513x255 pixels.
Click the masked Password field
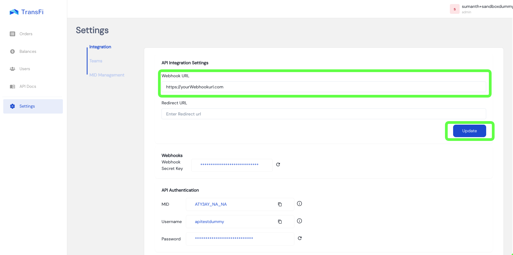click(x=240, y=239)
